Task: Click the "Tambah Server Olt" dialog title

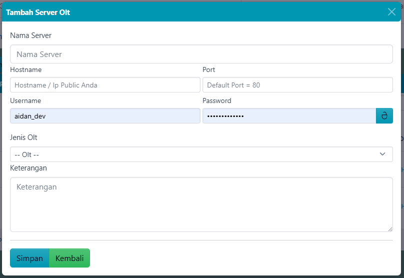Action: (38, 12)
